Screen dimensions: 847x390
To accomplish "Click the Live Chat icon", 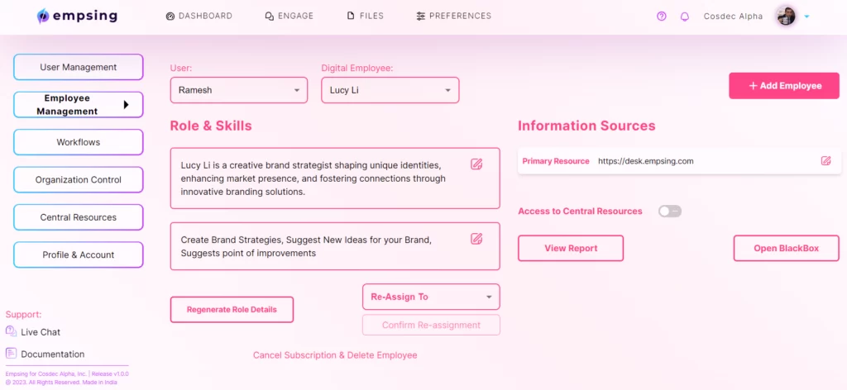I will pos(11,331).
